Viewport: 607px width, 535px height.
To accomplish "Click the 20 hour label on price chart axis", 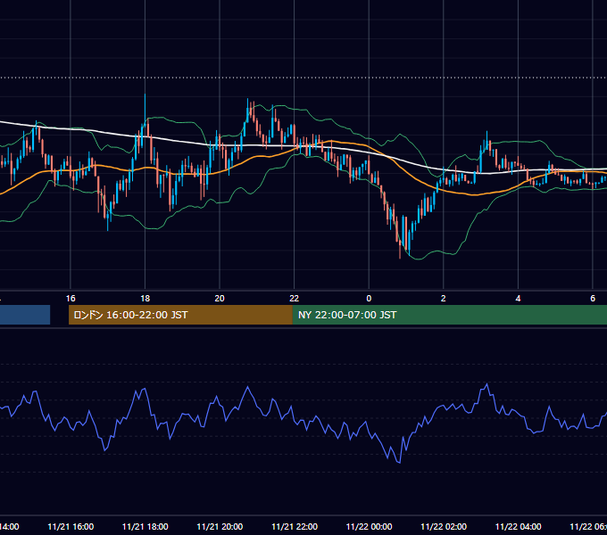I will 220,299.
